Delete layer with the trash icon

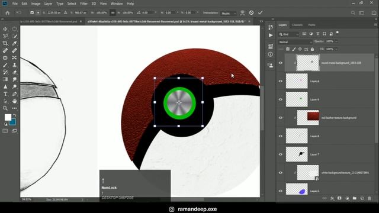(x=370, y=198)
